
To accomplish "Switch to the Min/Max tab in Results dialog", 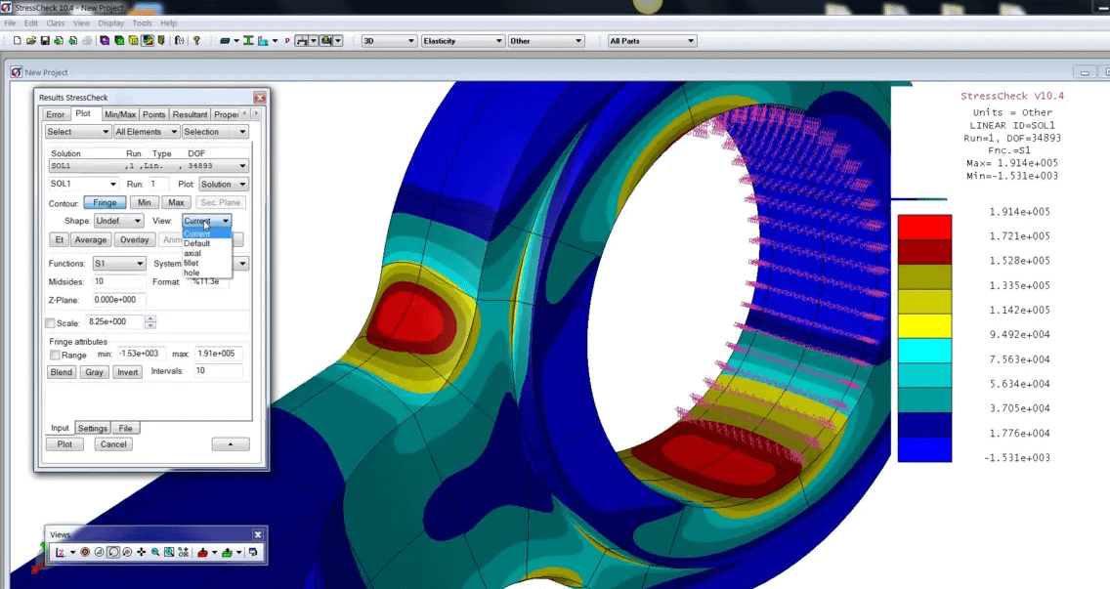I will click(x=121, y=114).
